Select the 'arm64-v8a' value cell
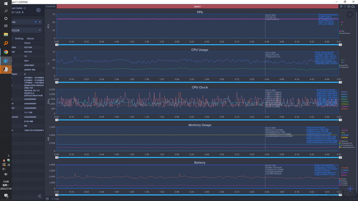 pos(30,70)
